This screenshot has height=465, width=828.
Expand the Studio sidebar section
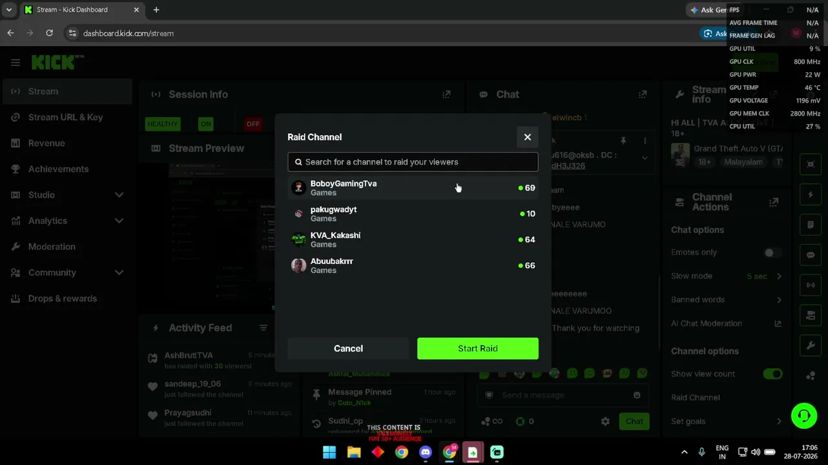pos(67,195)
